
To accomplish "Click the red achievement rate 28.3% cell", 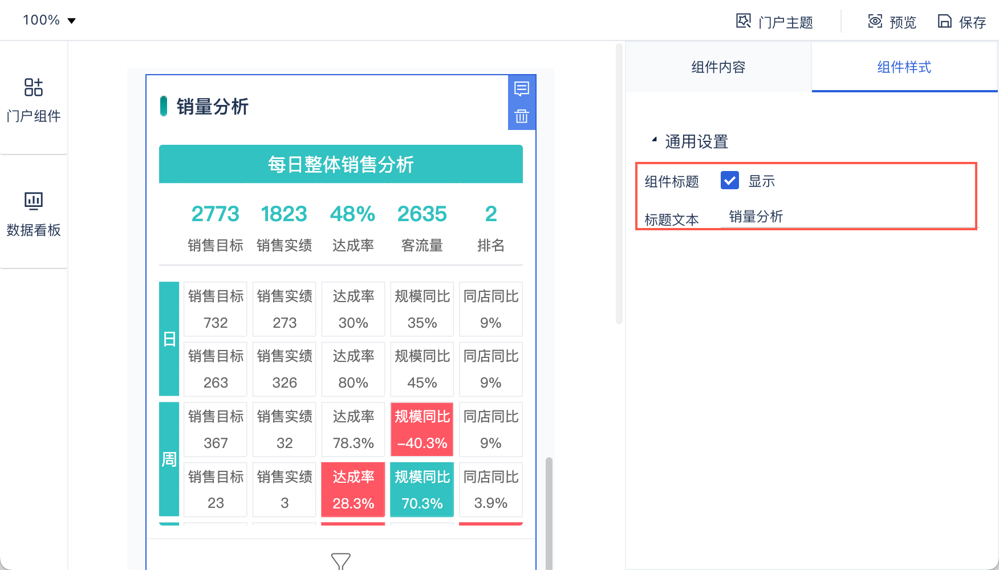I will click(353, 490).
